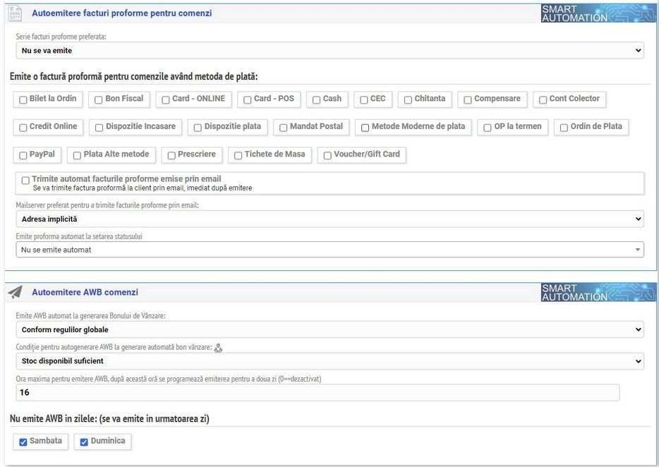Expand the Mailserver preferat dropdown
This screenshot has height=467, width=659.
(329, 219)
